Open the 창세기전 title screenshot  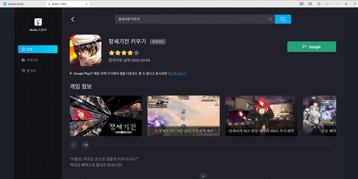(x=106, y=116)
